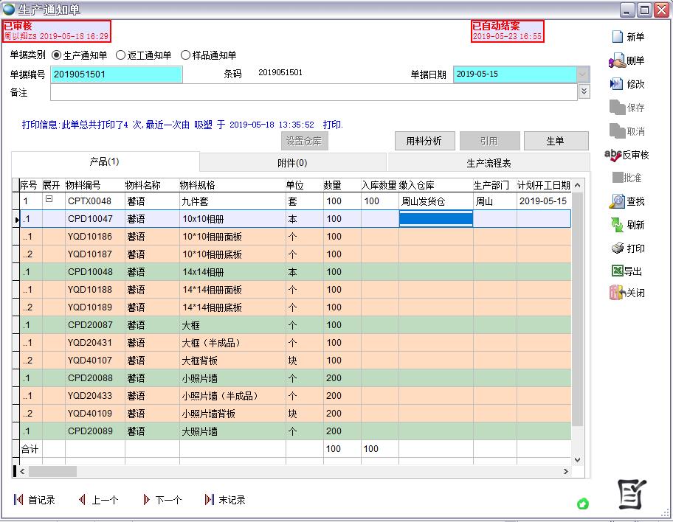Click the 刷新 refresh icon
The image size is (673, 522).
617,225
